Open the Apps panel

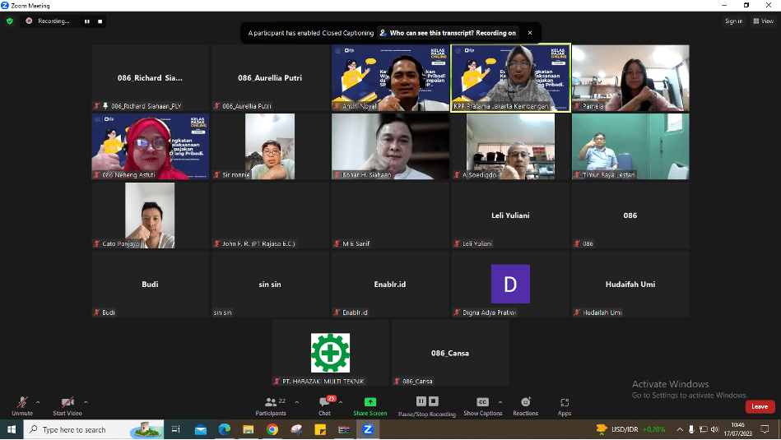point(565,404)
